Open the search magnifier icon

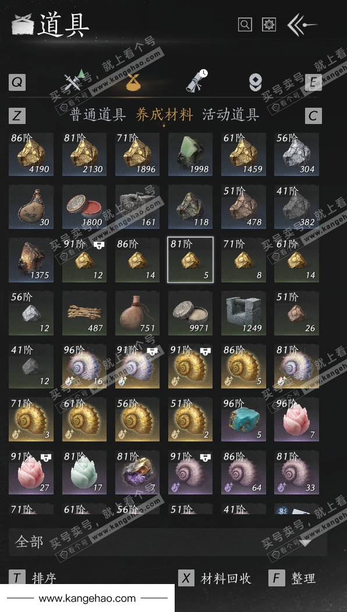(245, 24)
